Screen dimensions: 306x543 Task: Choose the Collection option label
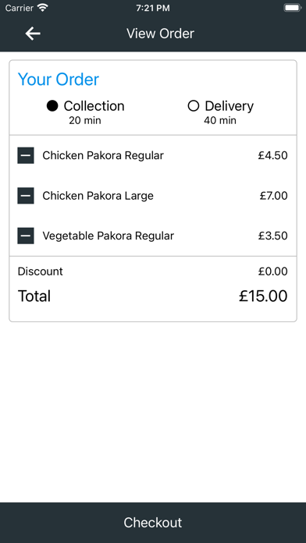click(x=94, y=106)
